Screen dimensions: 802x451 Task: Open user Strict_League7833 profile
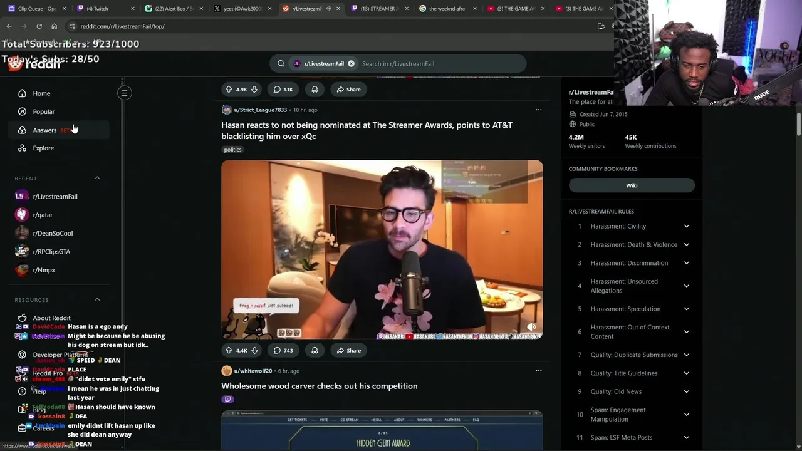(x=260, y=110)
